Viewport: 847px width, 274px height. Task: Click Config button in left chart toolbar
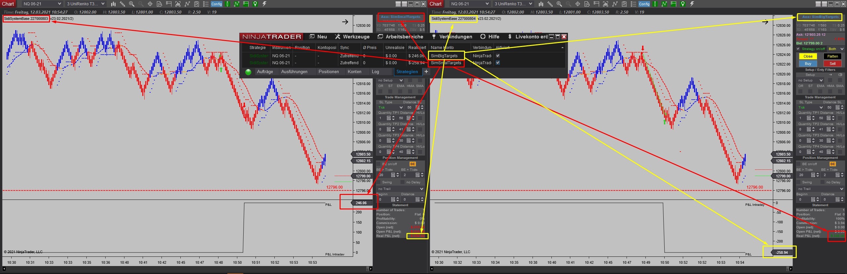(x=216, y=4)
